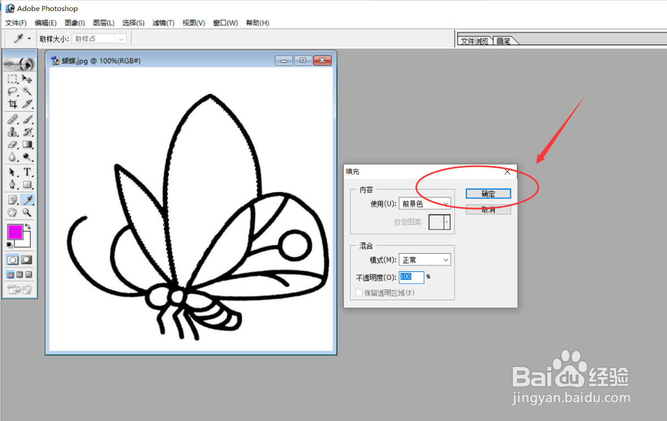The width and height of the screenshot is (667, 421).
Task: Select the History Brush tool
Action: (x=27, y=132)
